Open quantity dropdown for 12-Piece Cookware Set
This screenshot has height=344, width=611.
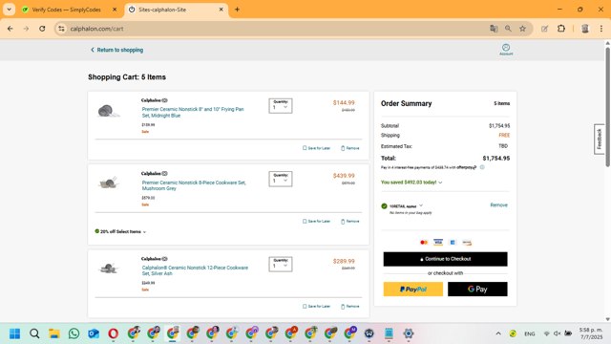coord(280,264)
